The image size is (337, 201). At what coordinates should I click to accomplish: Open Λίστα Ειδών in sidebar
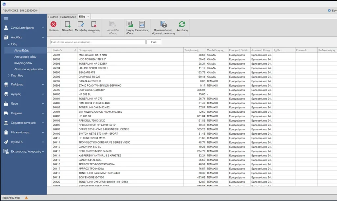[x=22, y=50]
